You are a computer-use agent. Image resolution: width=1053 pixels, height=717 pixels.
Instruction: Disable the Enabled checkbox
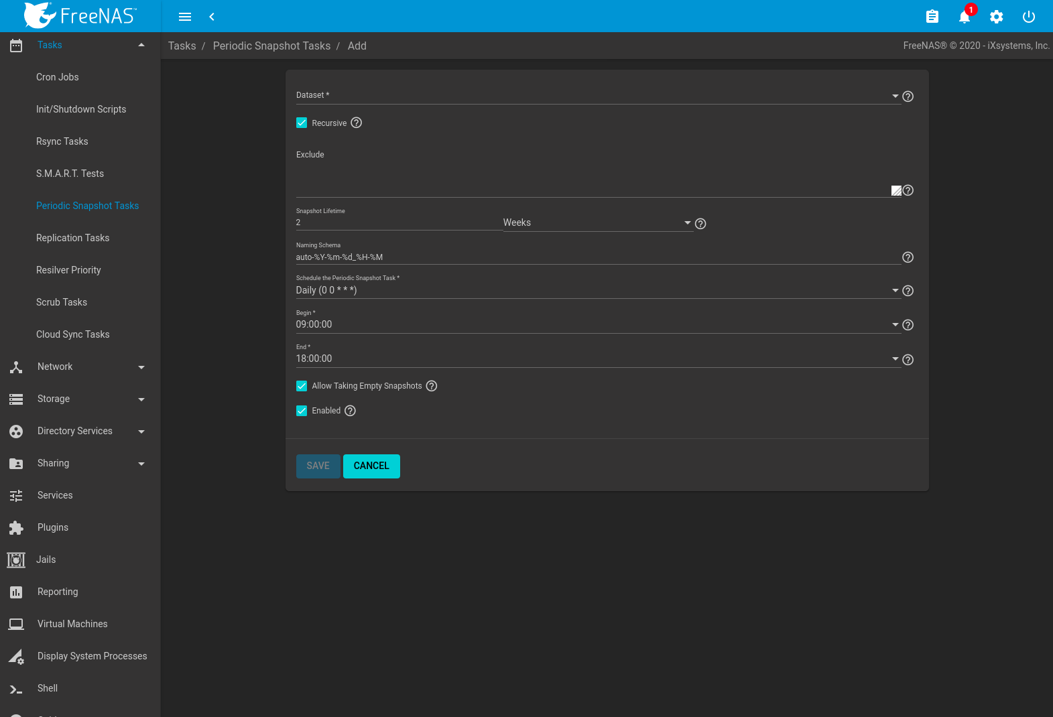coord(302,411)
